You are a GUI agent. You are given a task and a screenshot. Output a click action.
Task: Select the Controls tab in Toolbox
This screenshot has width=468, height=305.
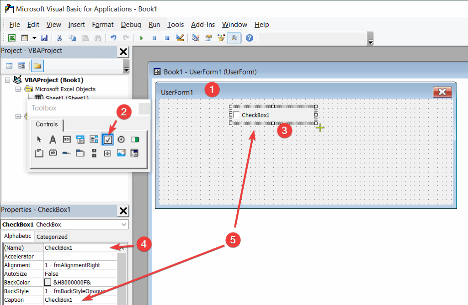(x=47, y=124)
